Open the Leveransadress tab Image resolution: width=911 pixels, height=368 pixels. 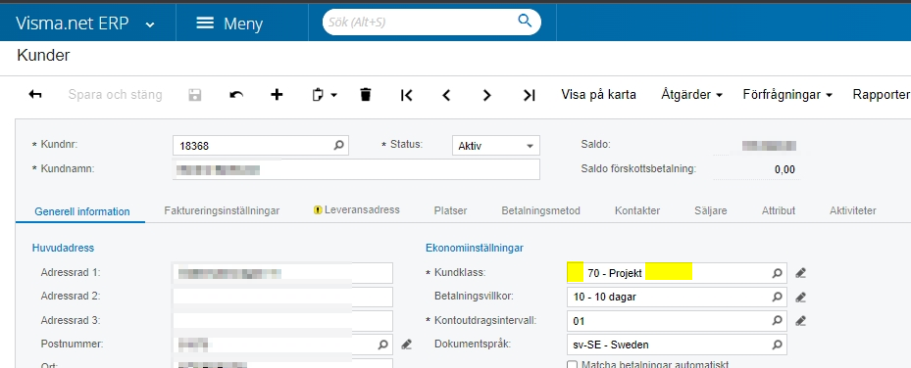tap(356, 209)
